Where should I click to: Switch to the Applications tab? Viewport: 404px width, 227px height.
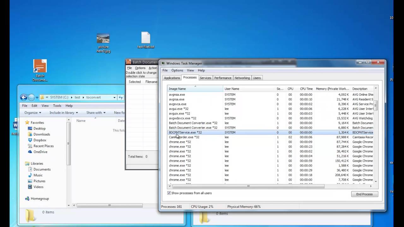172,78
